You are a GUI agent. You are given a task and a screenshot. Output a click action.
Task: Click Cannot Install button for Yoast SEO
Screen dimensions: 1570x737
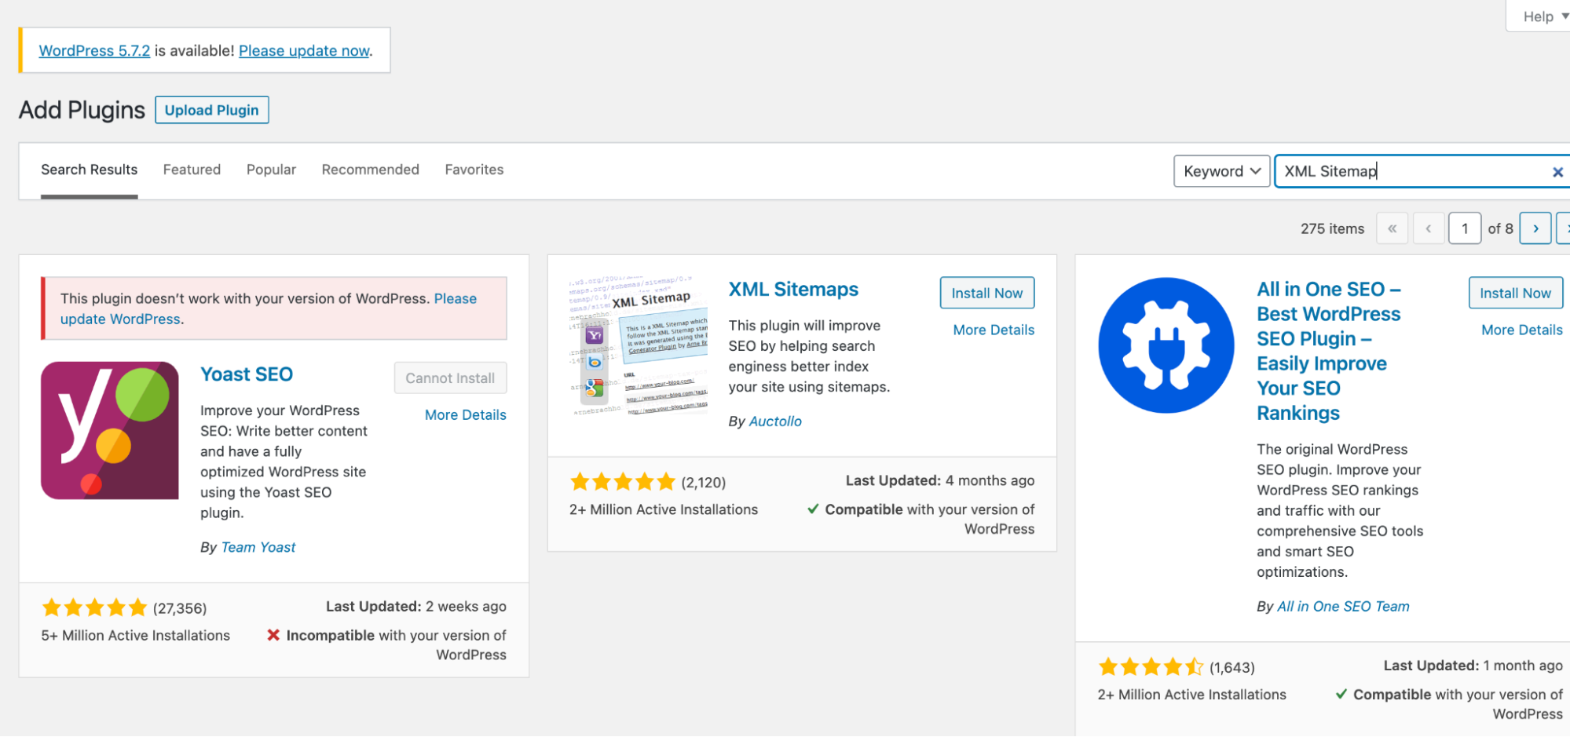[x=450, y=378]
